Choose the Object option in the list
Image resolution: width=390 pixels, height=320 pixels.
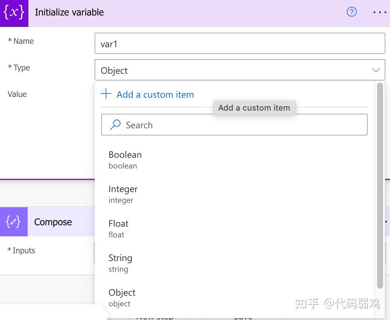tap(122, 298)
